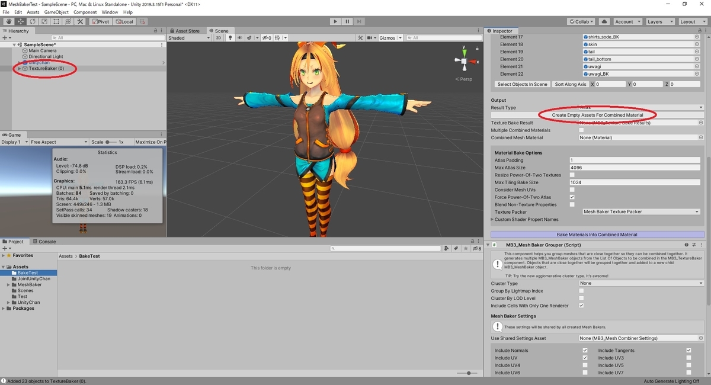Switch to Asset Store tab

pos(187,31)
